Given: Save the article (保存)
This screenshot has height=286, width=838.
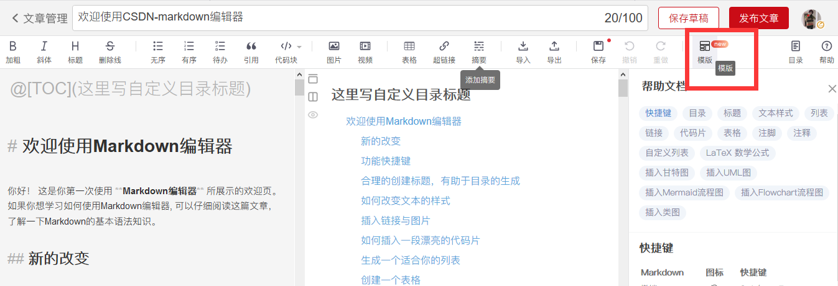Looking at the screenshot, I should tap(598, 52).
